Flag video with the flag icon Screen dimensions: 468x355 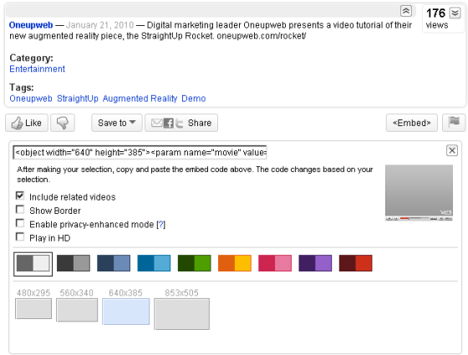pos(454,123)
